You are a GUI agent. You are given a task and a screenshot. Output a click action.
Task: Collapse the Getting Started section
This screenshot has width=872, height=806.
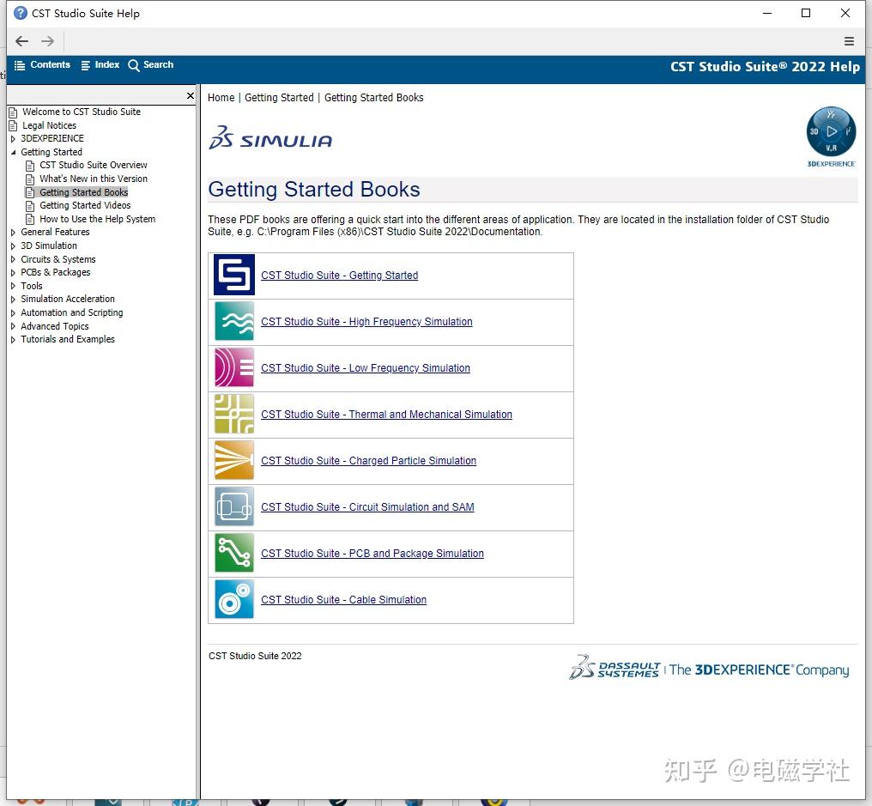(13, 152)
